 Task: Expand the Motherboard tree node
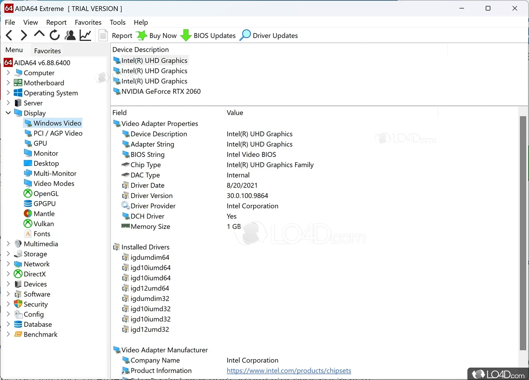coord(8,83)
